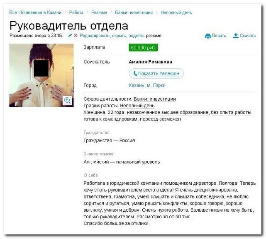
Task: Open 'Неполный день' breadcrumb link
Action: pyautogui.click(x=176, y=12)
